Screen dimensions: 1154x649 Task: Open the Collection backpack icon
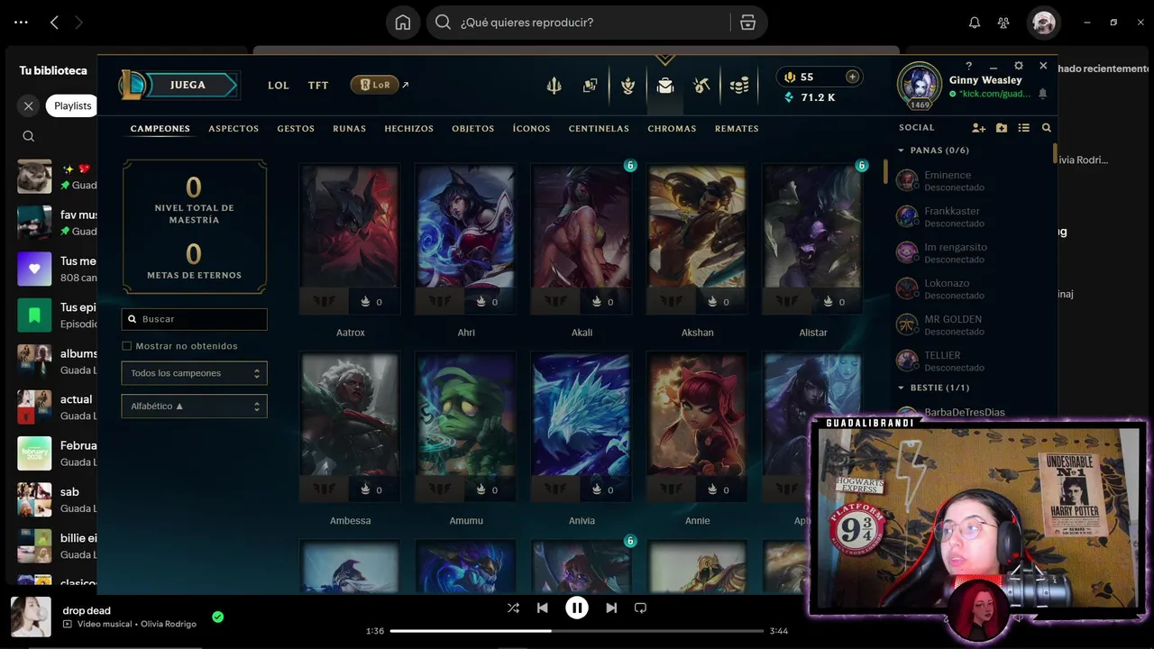click(x=665, y=86)
